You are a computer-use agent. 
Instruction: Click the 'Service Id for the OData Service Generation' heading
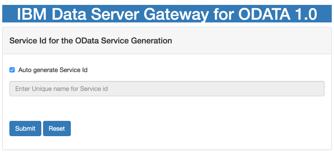click(x=91, y=40)
